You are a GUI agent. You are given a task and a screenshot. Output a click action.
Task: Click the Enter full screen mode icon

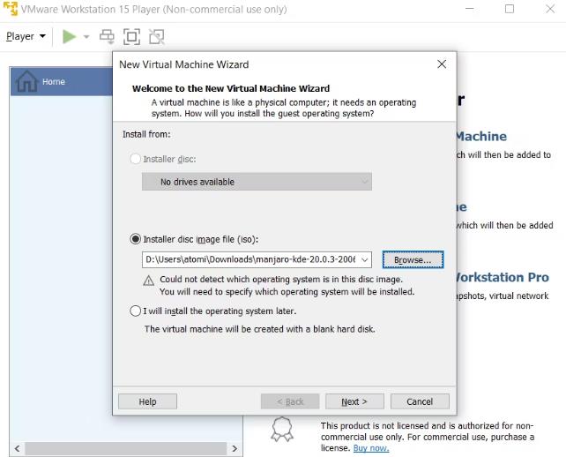(x=131, y=36)
